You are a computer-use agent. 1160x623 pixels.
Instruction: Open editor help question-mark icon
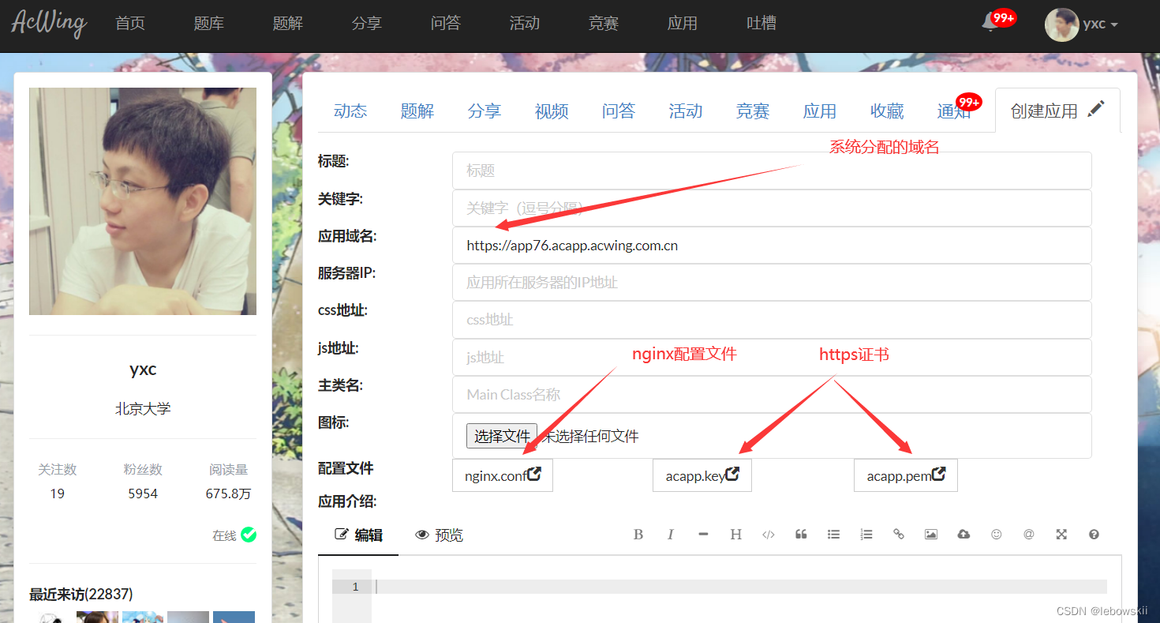[x=1094, y=535]
